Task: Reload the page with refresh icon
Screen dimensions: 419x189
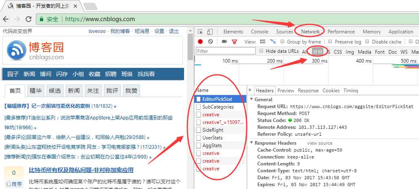Action: tap(29, 19)
